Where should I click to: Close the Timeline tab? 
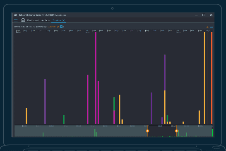coord(64,20)
